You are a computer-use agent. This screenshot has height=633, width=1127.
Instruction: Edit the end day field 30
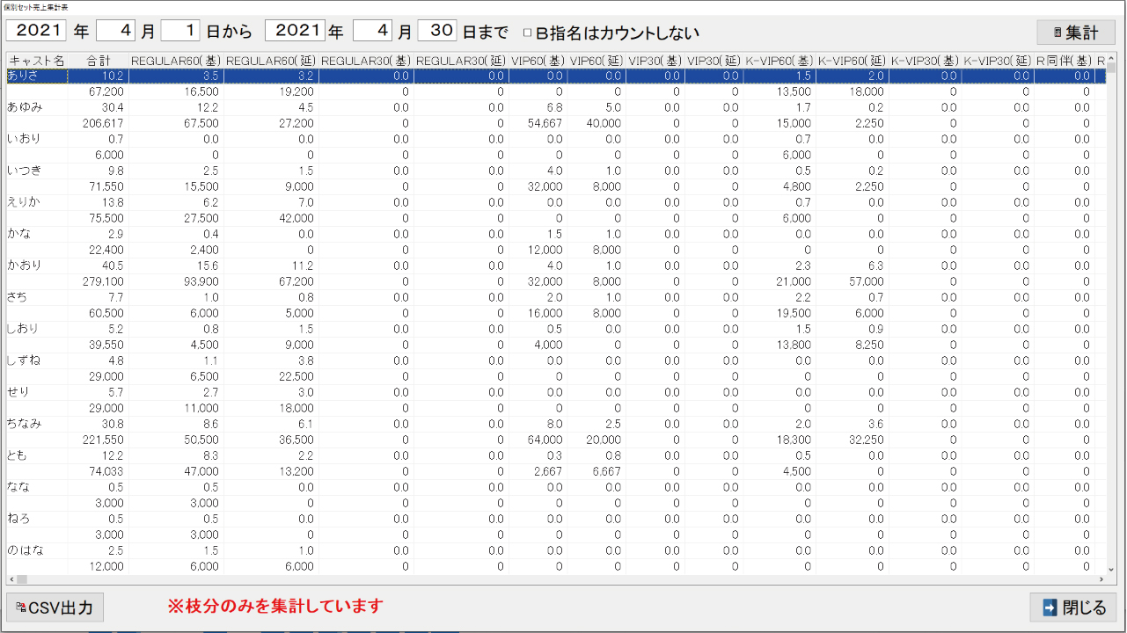(436, 31)
